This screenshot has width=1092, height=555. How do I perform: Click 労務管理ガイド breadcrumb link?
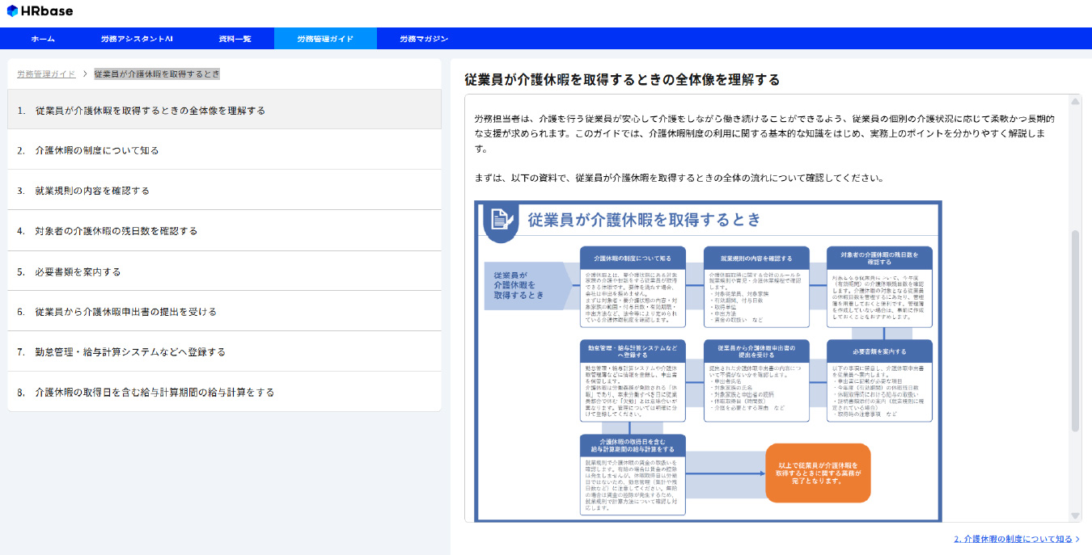coord(46,74)
